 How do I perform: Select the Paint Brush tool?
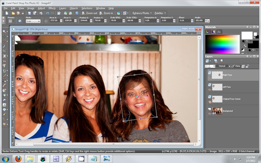click(x=4, y=76)
